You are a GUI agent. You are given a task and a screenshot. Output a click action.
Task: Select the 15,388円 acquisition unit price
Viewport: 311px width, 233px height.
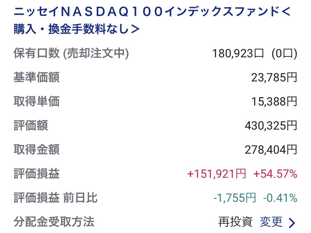click(275, 102)
